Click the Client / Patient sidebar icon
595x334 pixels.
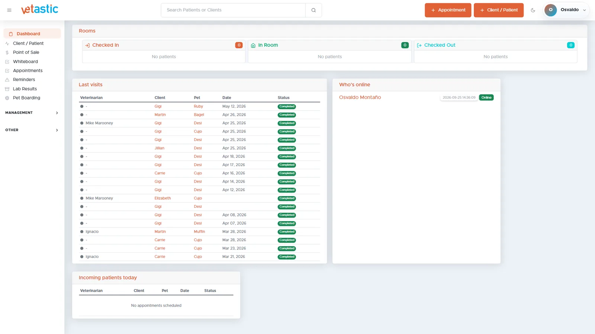[7, 43]
